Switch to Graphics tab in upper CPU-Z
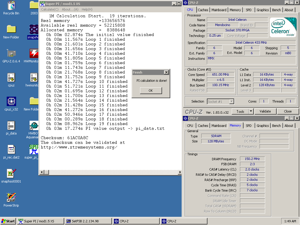The width and height of the screenshot is (300, 225). (x=262, y=10)
